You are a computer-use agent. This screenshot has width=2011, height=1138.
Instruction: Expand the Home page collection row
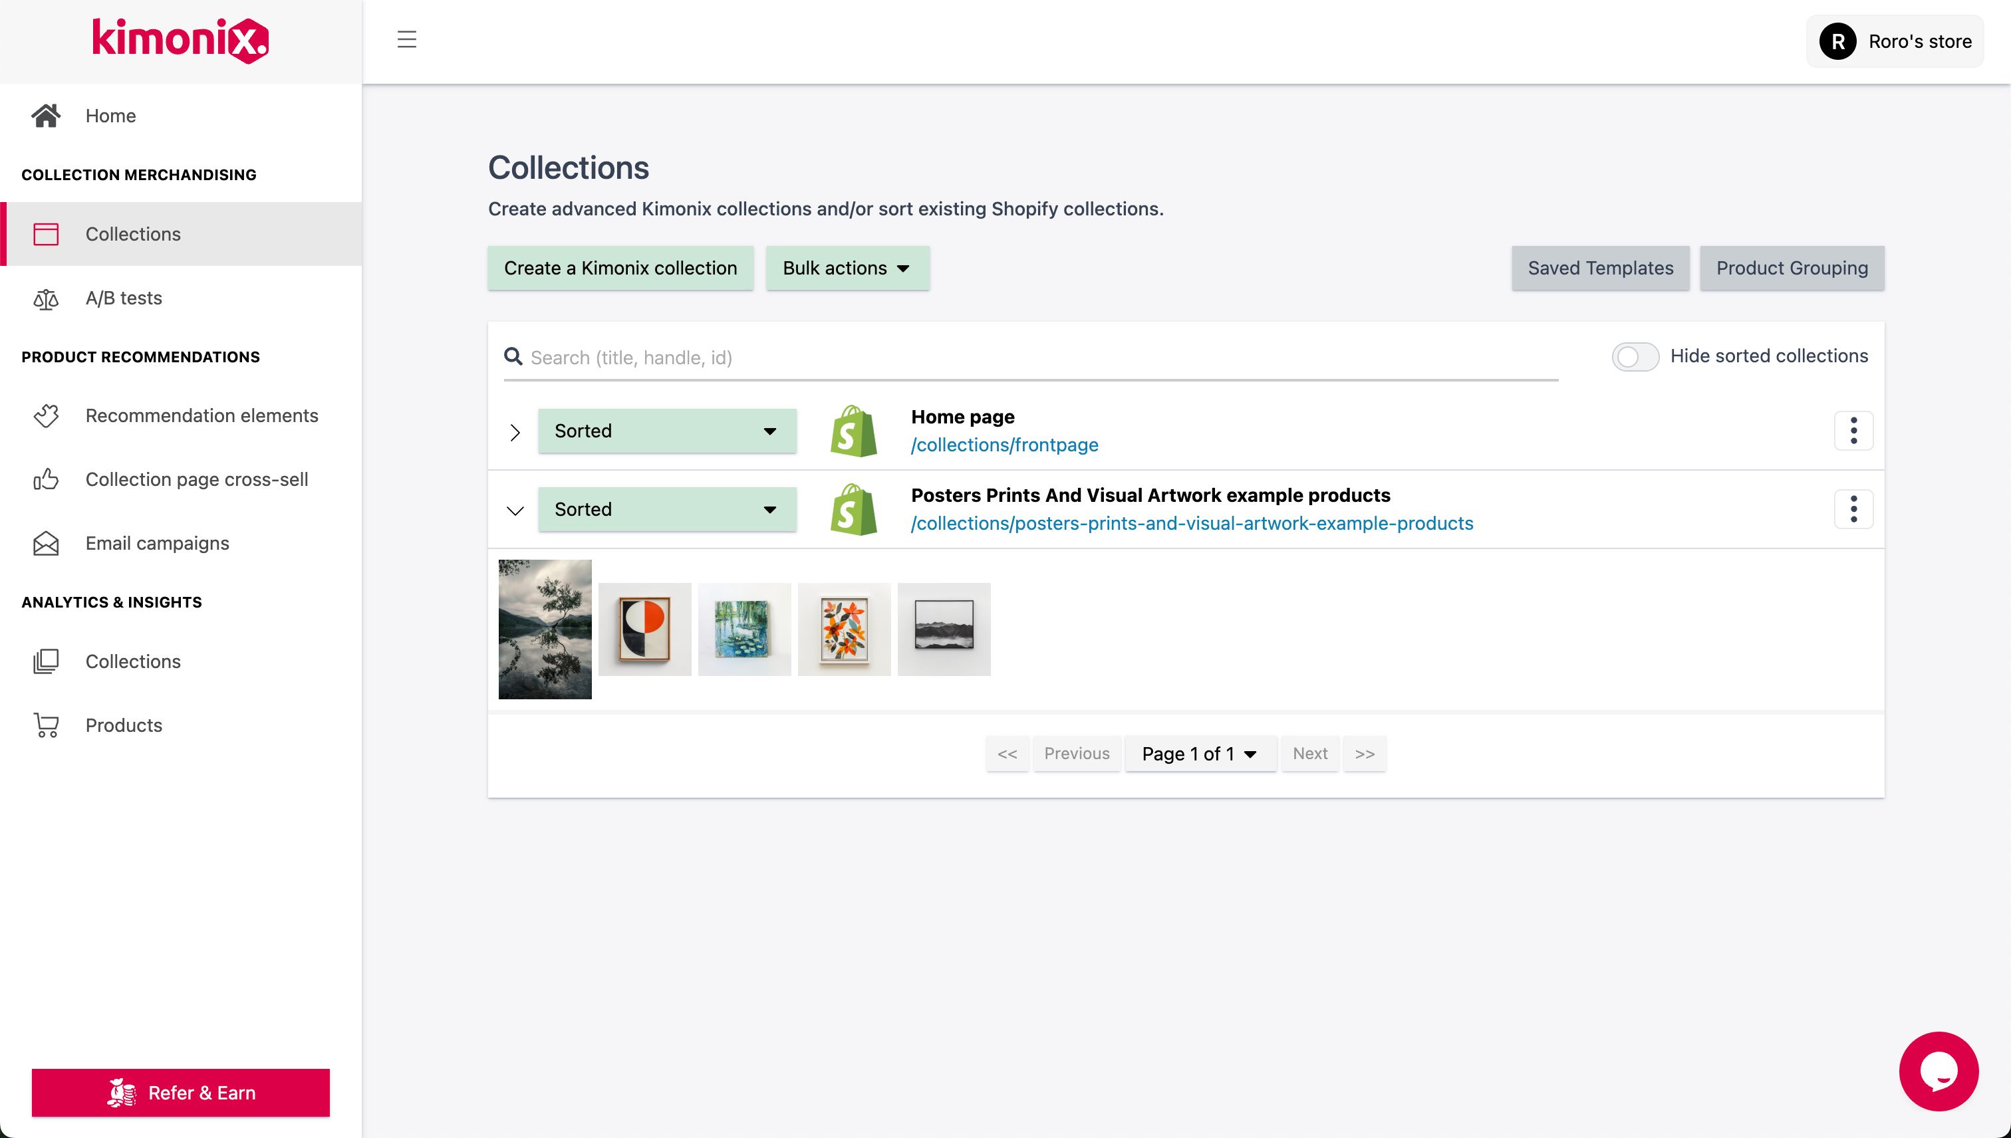click(515, 430)
